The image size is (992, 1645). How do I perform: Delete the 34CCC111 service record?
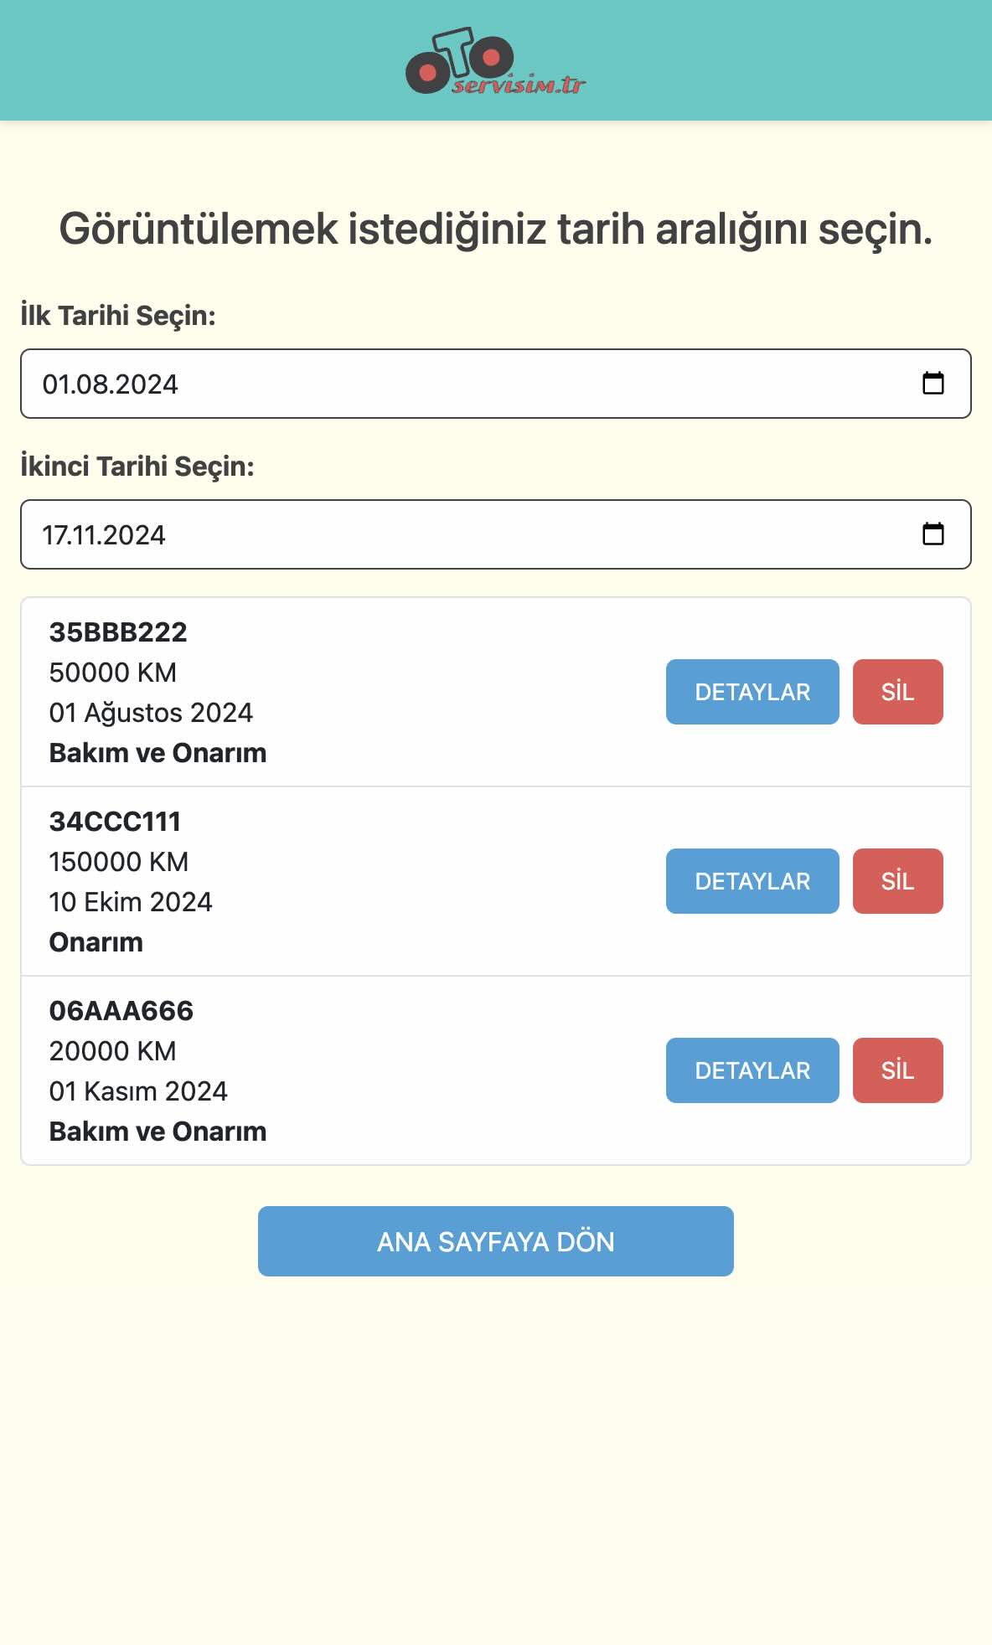(897, 881)
